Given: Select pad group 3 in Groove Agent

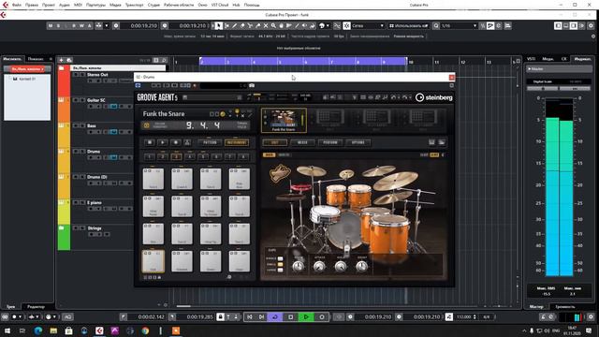Looking at the screenshot, I should click(176, 156).
